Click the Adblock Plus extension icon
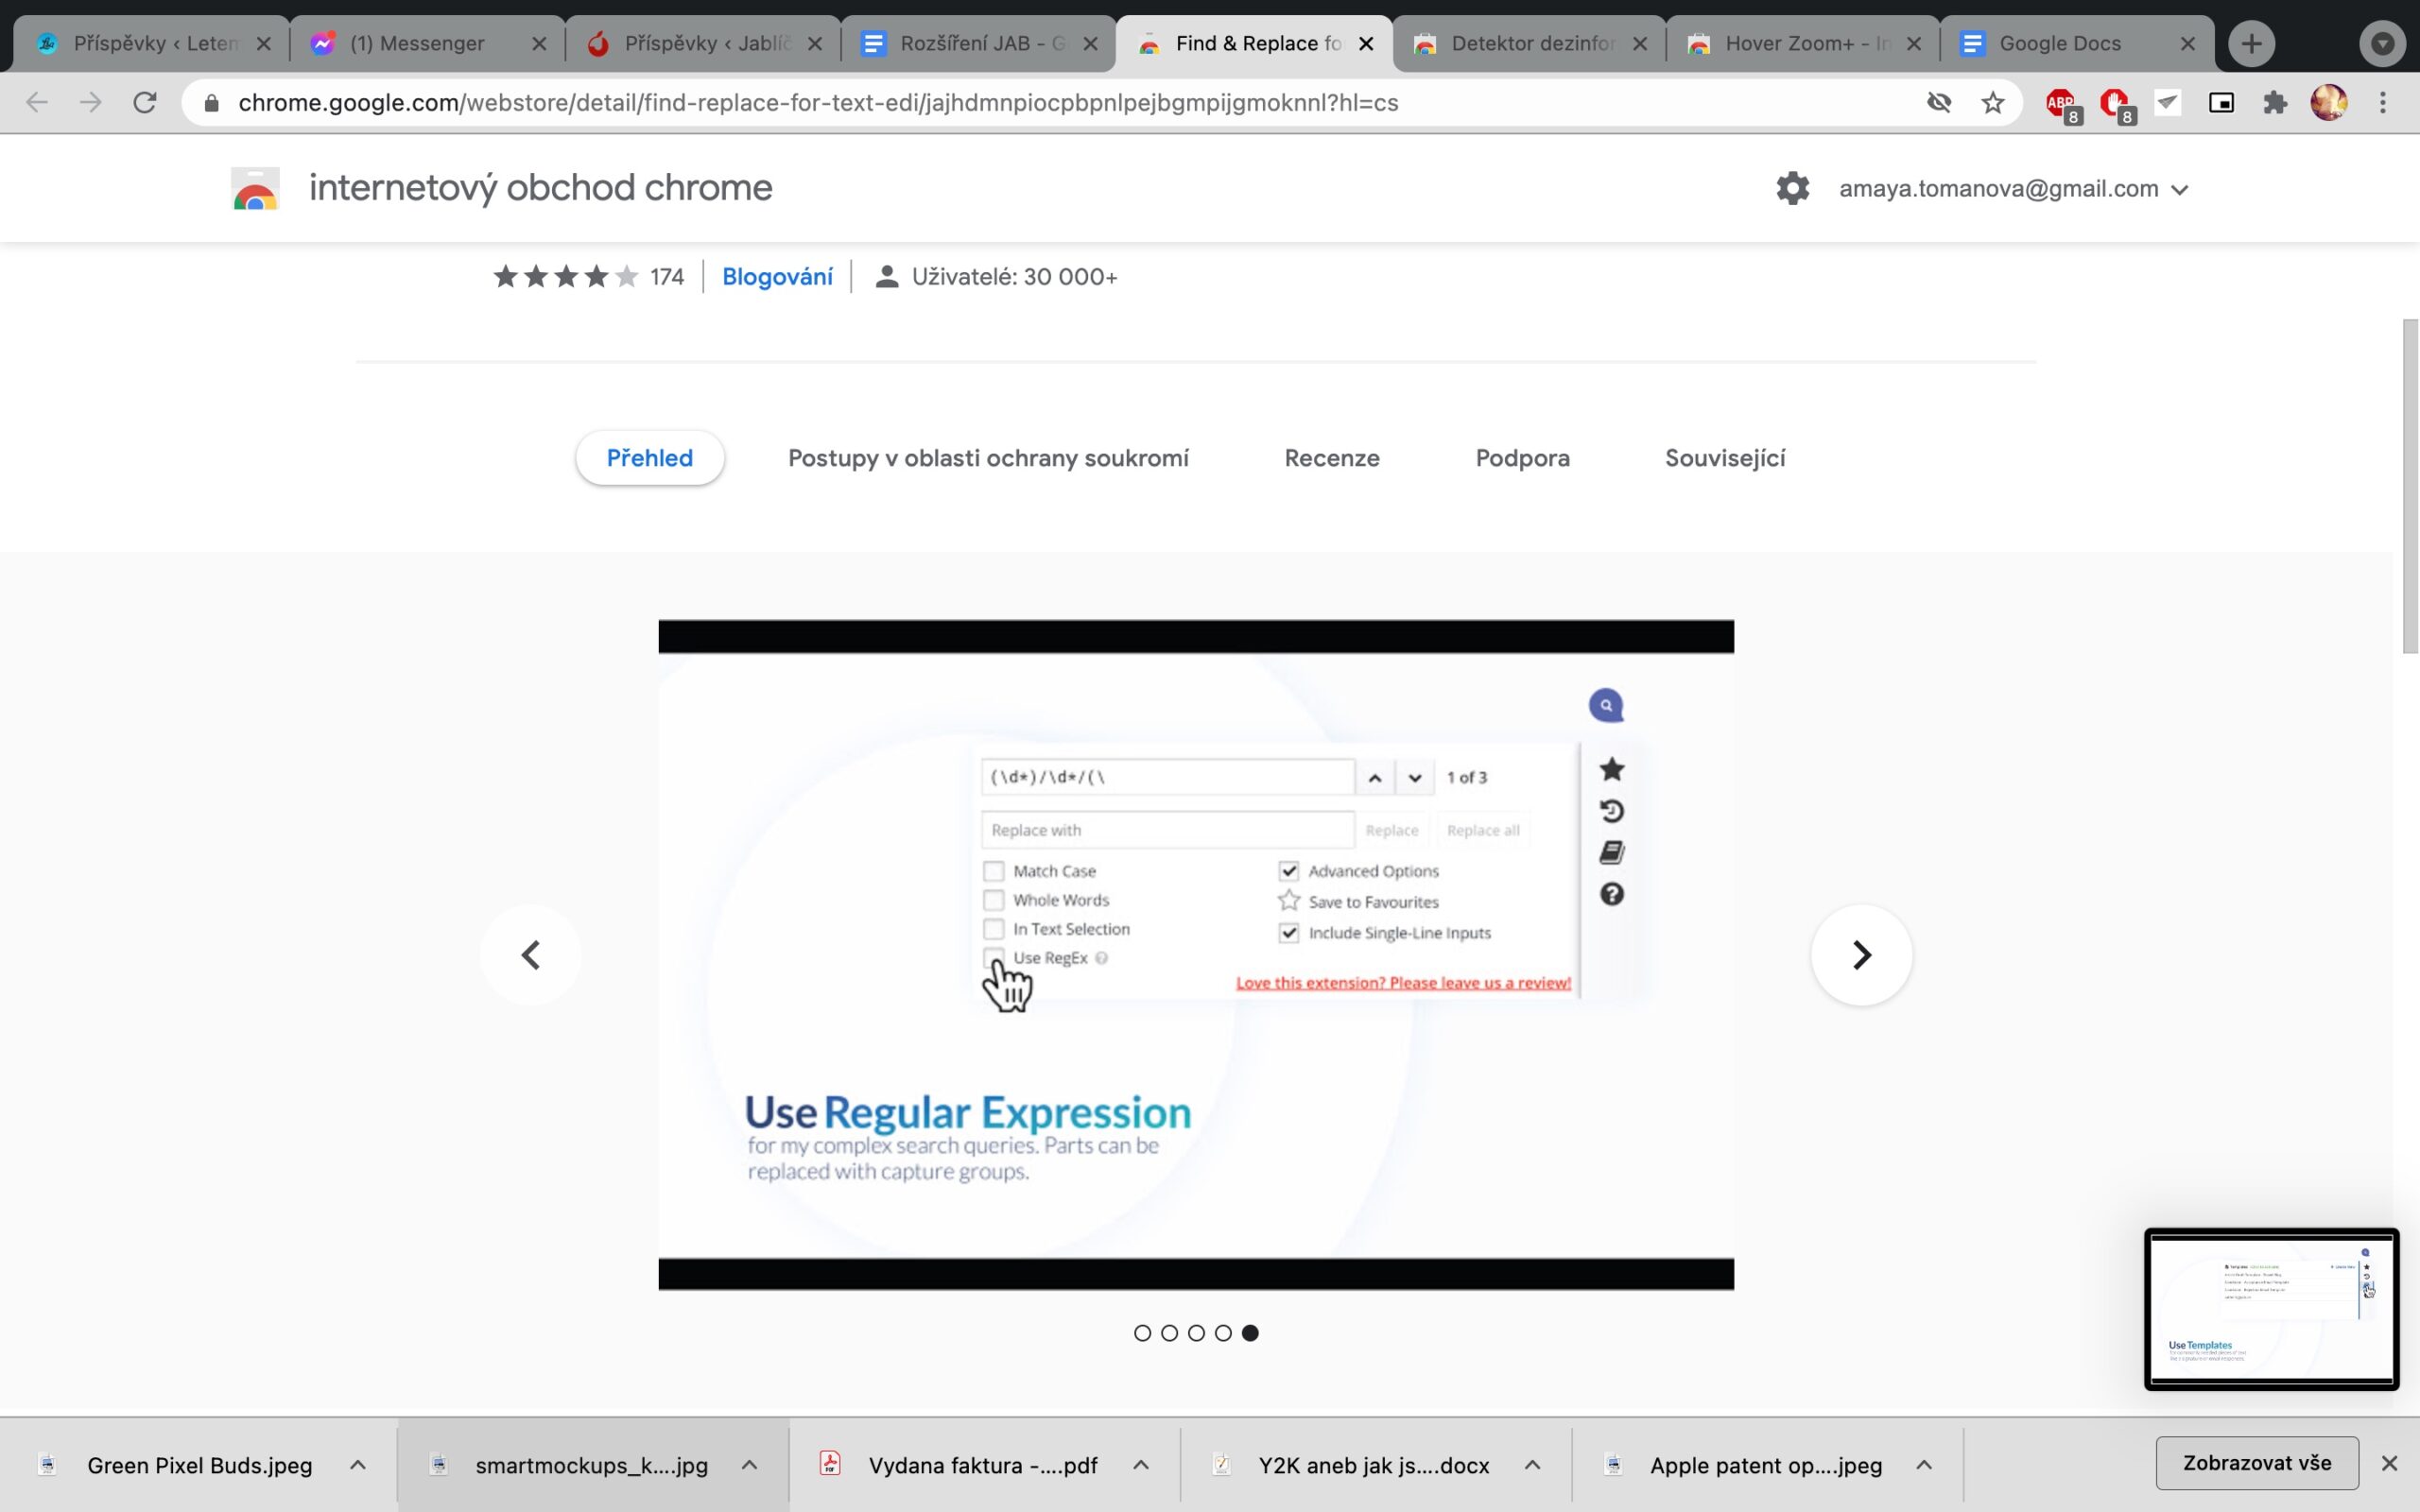This screenshot has width=2420, height=1512. 2060,102
